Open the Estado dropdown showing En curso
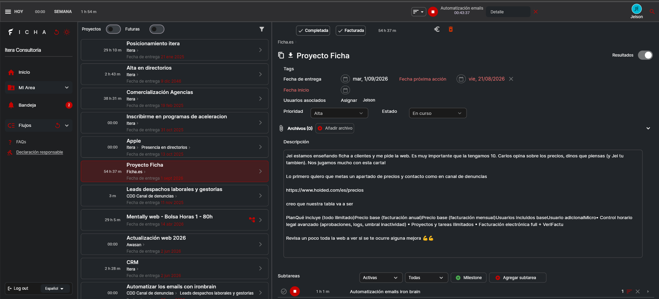This screenshot has width=659, height=299. (x=438, y=113)
